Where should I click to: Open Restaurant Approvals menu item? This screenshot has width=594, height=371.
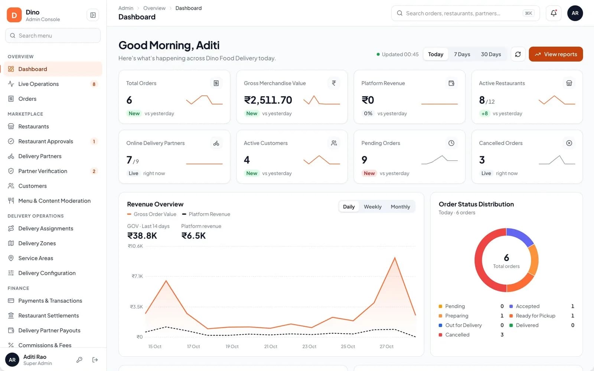tap(53, 141)
